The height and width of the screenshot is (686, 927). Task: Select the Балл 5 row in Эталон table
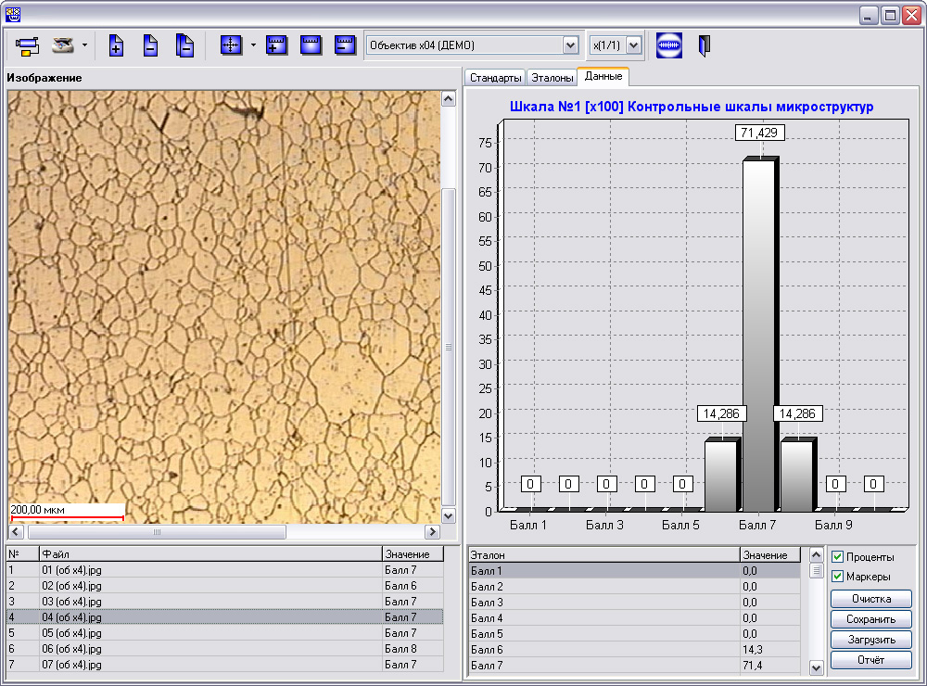(634, 634)
